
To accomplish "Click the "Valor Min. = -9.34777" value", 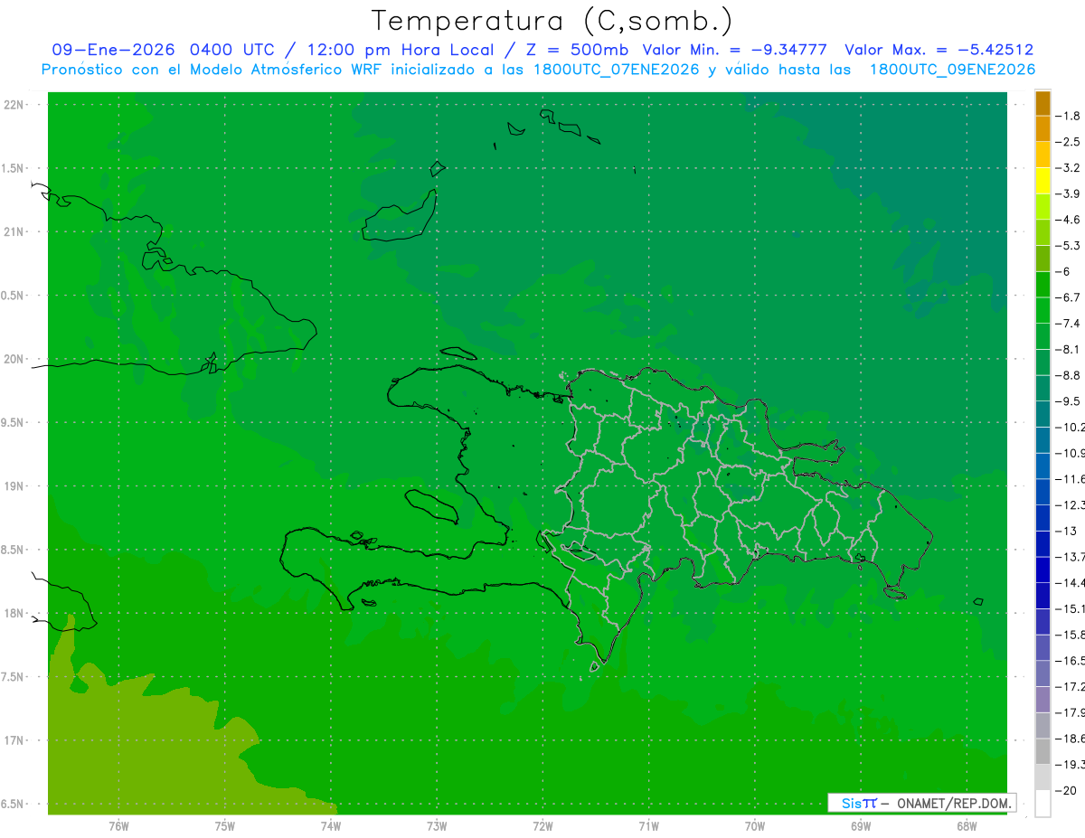I will 734,50.
